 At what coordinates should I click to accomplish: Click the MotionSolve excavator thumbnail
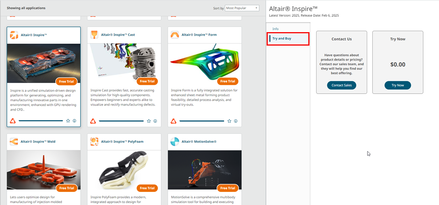[x=205, y=170]
